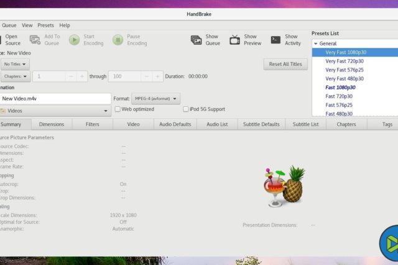Image resolution: width=398 pixels, height=265 pixels.
Task: Click the Presentation Dimensions label
Action: tap(270, 225)
